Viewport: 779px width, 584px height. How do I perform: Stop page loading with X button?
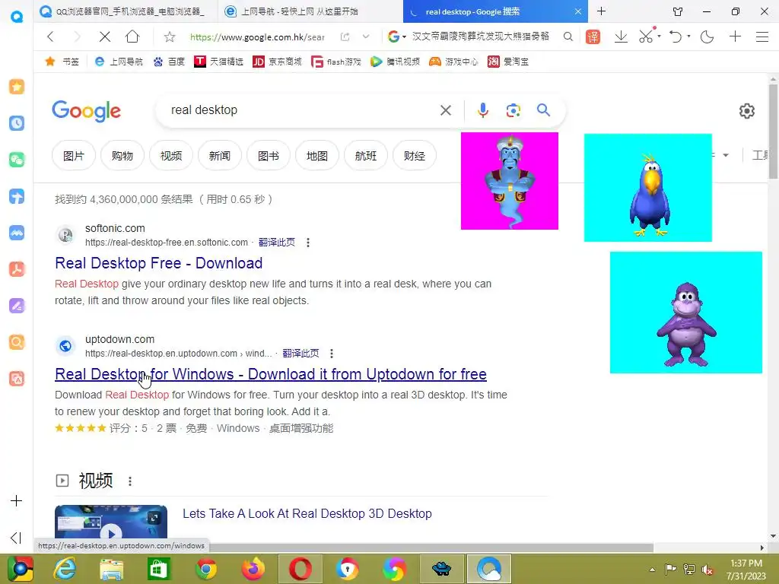pyautogui.click(x=105, y=36)
